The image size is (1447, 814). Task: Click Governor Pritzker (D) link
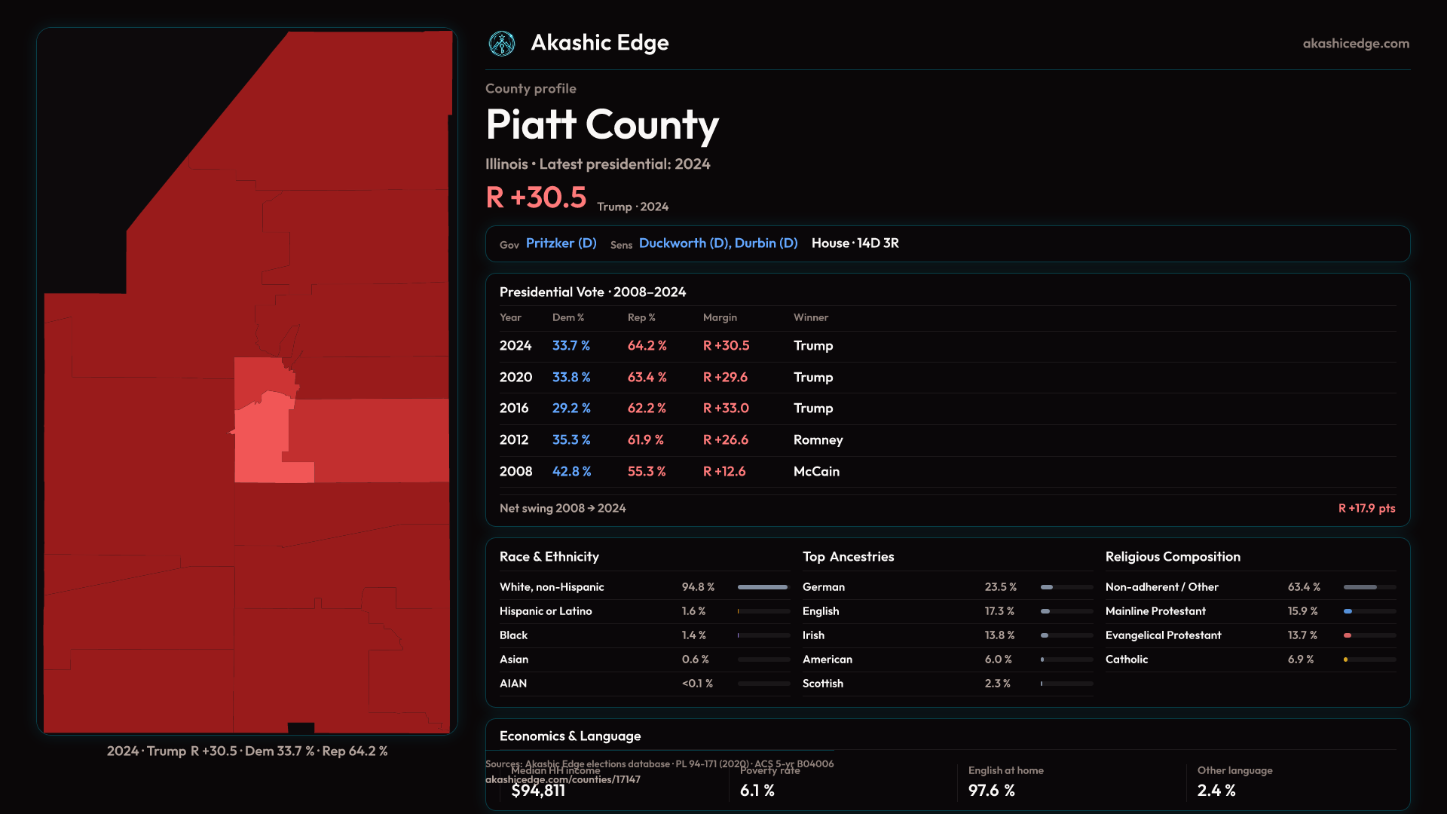(561, 243)
